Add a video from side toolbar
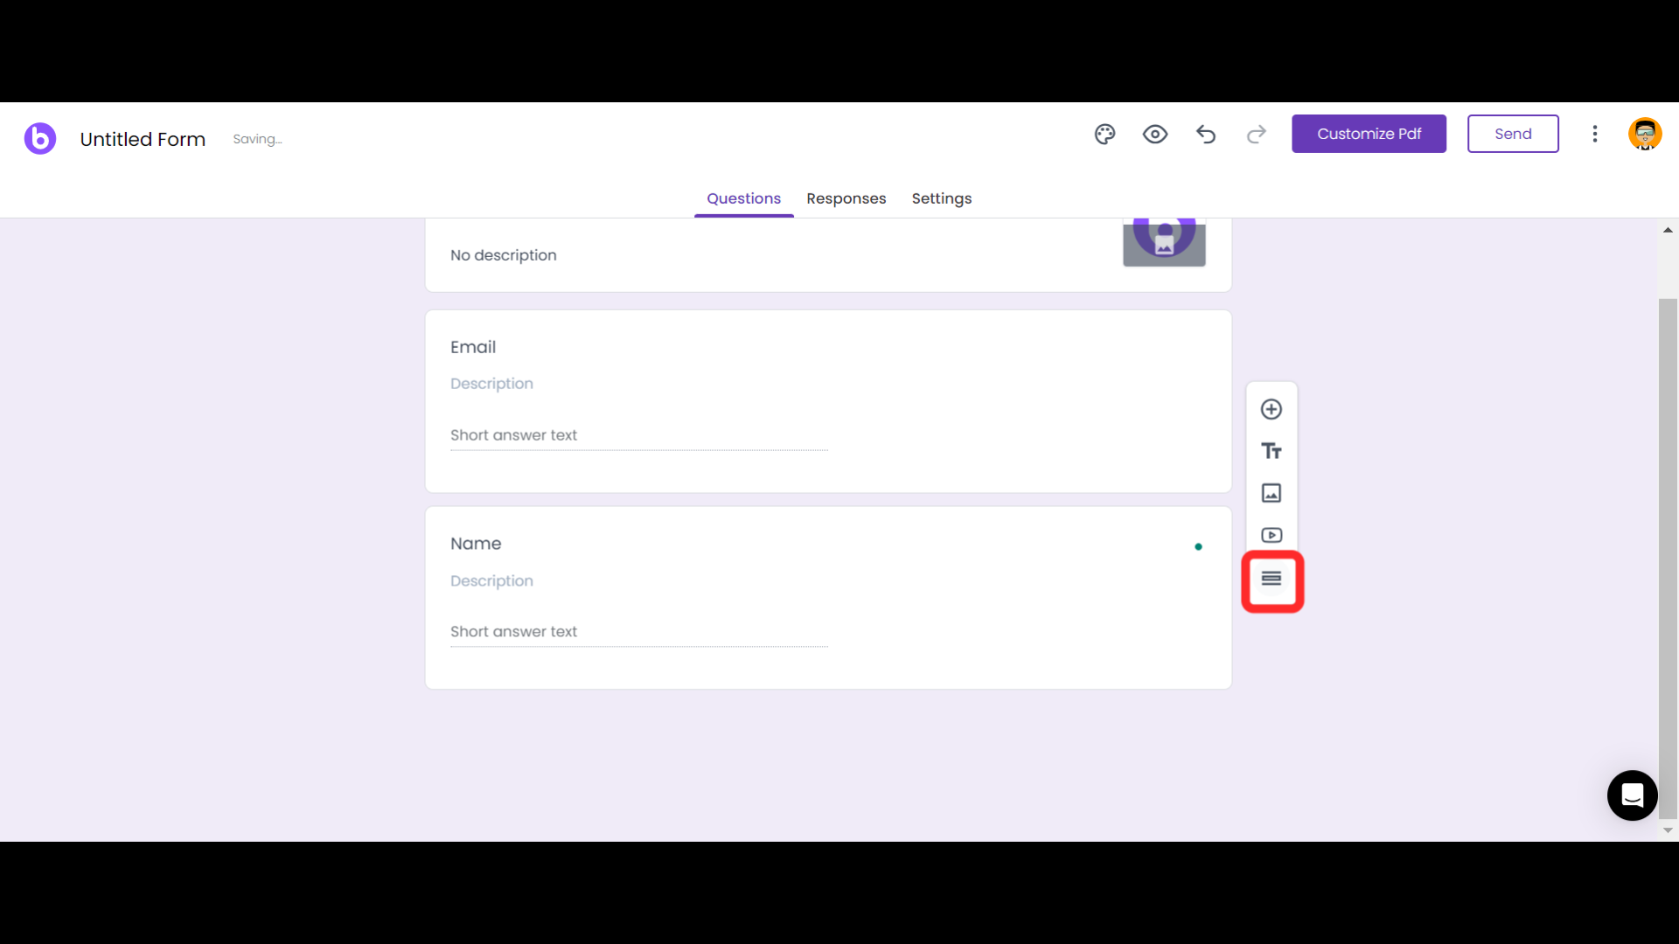Image resolution: width=1679 pixels, height=944 pixels. 1271,535
